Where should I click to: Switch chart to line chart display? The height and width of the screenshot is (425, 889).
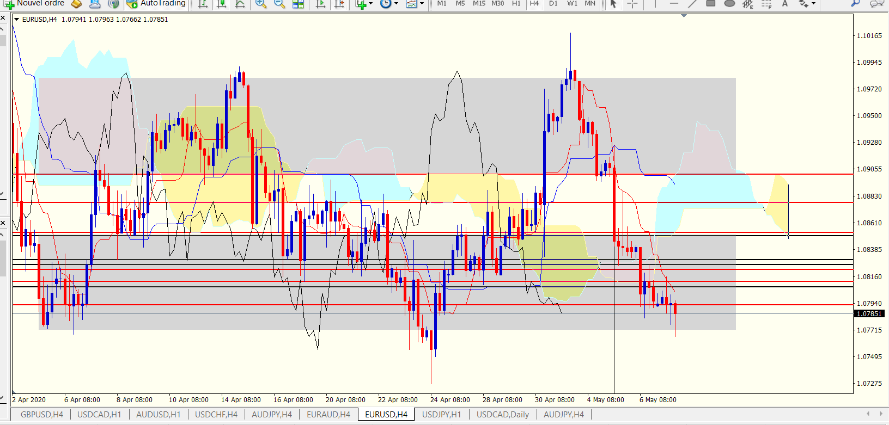click(240, 4)
